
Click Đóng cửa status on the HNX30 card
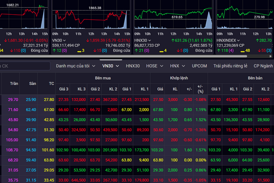204,51
